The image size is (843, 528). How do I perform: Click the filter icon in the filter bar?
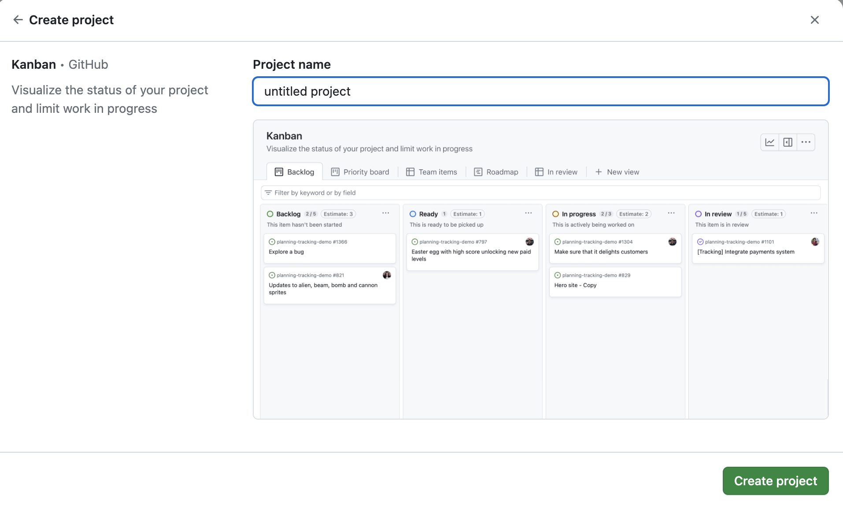(x=269, y=193)
